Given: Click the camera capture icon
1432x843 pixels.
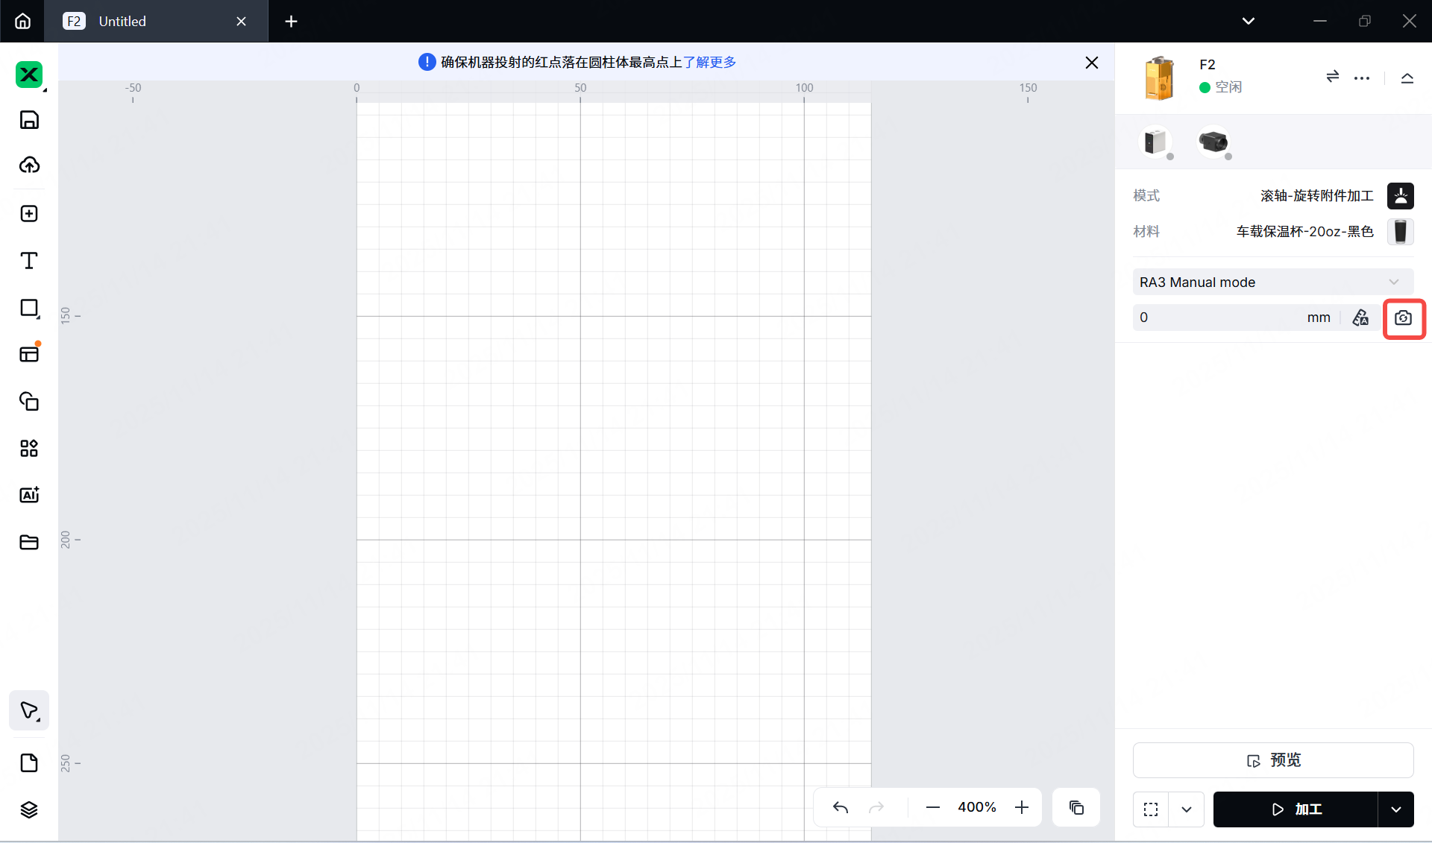Looking at the screenshot, I should pyautogui.click(x=1403, y=318).
